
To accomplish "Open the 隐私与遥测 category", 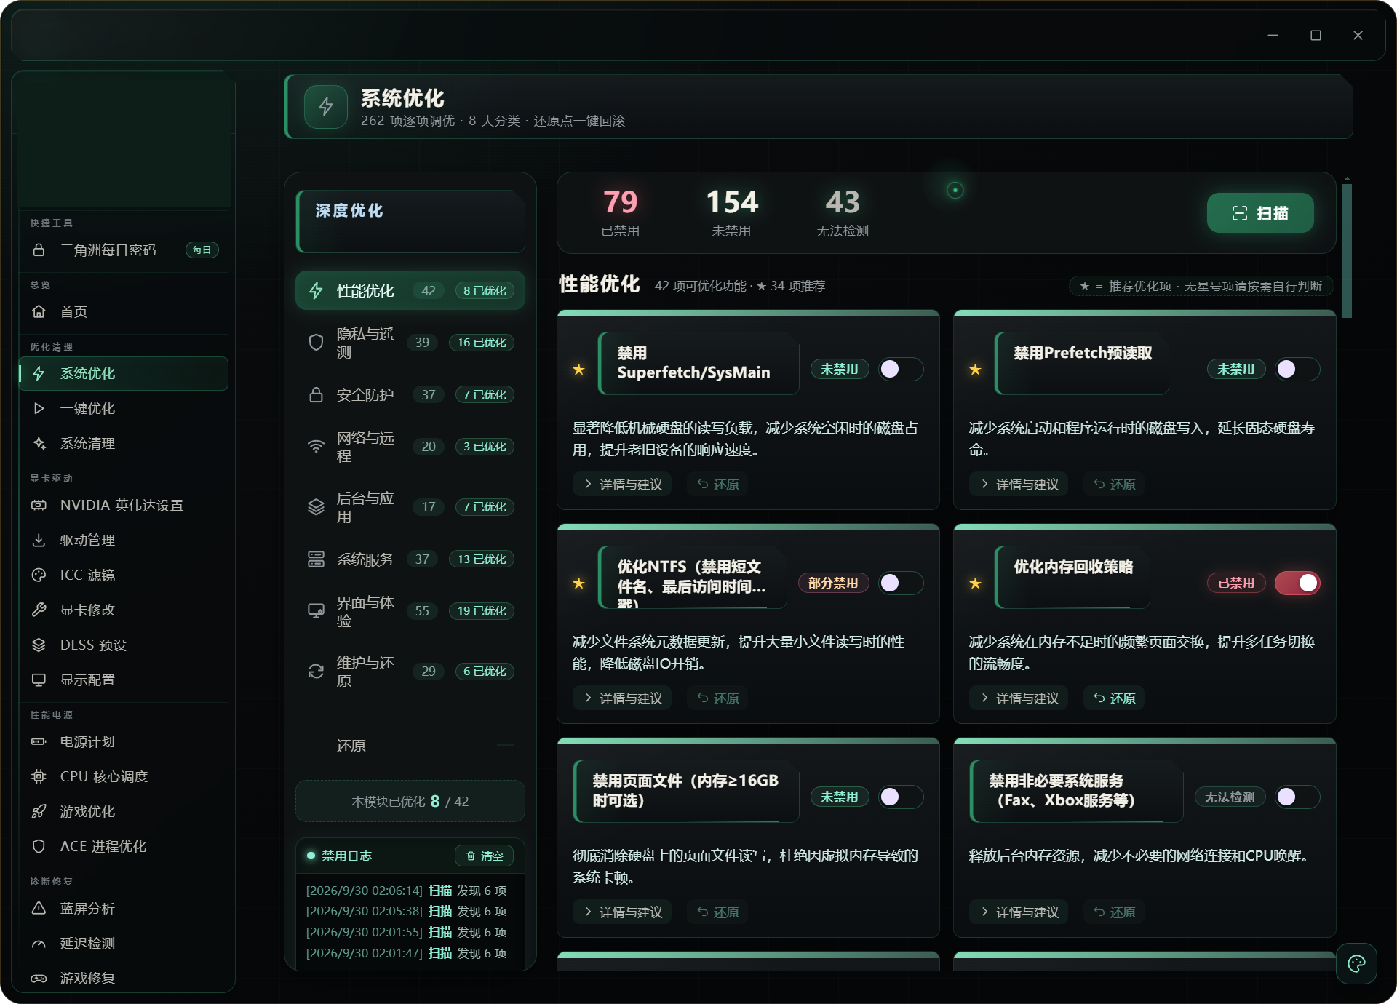I will coord(410,343).
